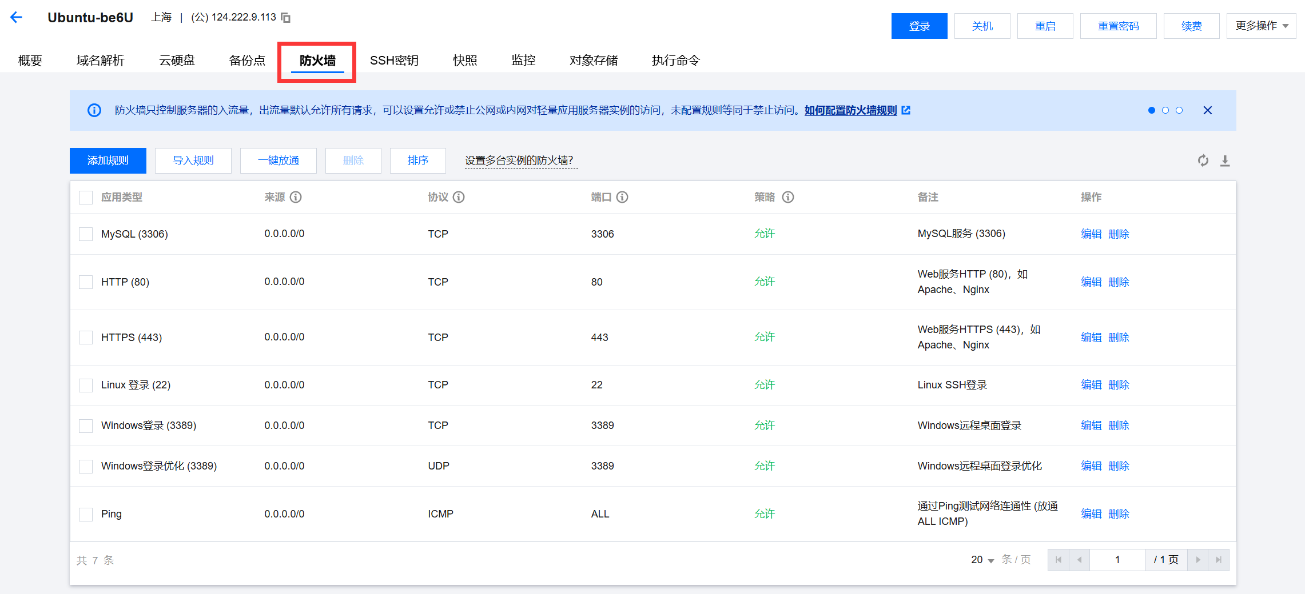Image resolution: width=1305 pixels, height=594 pixels.
Task: Click the info icon next to 端口 header
Action: [x=622, y=197]
